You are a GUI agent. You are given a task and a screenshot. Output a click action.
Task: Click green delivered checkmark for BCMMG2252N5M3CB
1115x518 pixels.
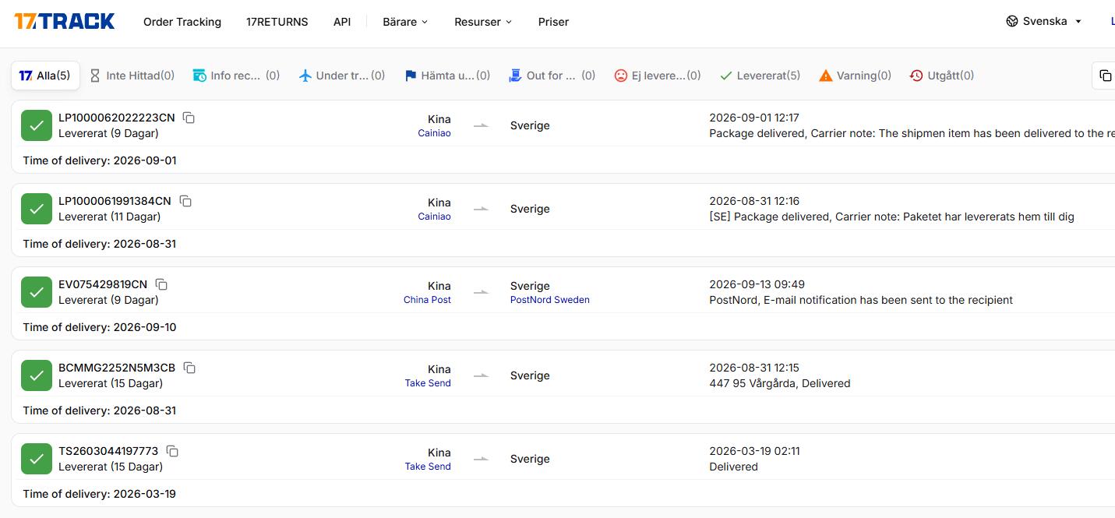(37, 375)
